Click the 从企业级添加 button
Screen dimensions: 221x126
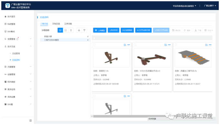click(x=127, y=30)
